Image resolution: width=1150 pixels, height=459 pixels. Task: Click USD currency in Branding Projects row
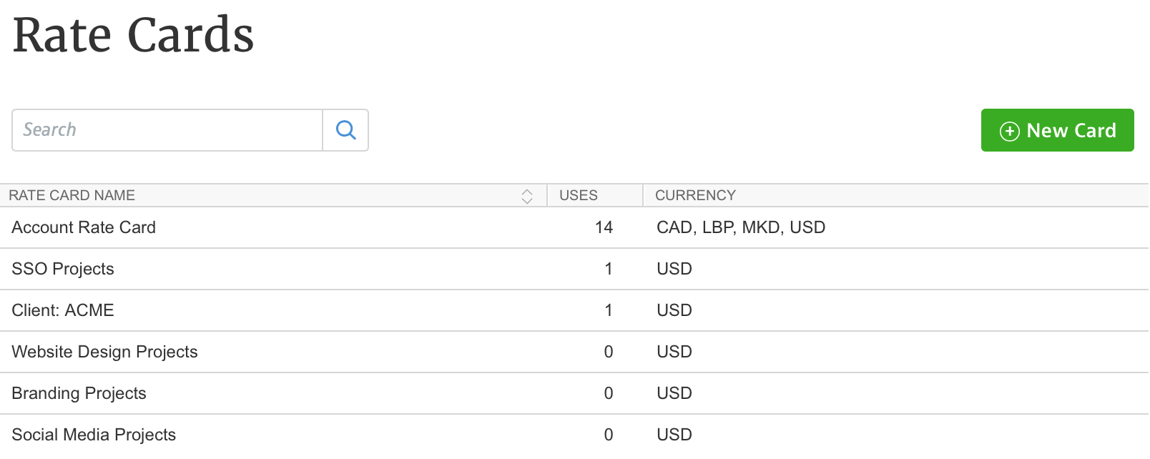pyautogui.click(x=674, y=393)
